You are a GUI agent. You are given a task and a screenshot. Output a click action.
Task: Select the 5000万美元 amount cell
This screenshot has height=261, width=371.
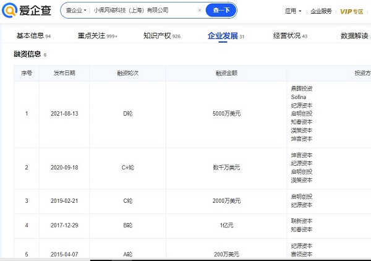click(226, 114)
